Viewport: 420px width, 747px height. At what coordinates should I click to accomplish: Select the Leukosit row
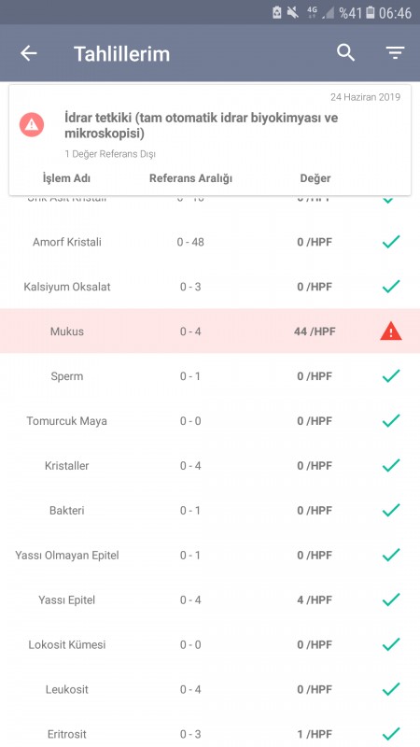(210, 689)
